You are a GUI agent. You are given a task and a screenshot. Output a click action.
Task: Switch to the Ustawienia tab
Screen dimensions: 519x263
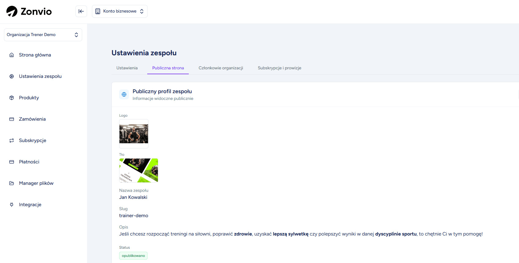click(127, 68)
